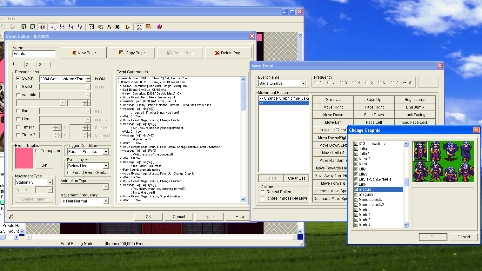Click the music note toolbar icon
The height and width of the screenshot is (271, 482).
(x=109, y=27)
